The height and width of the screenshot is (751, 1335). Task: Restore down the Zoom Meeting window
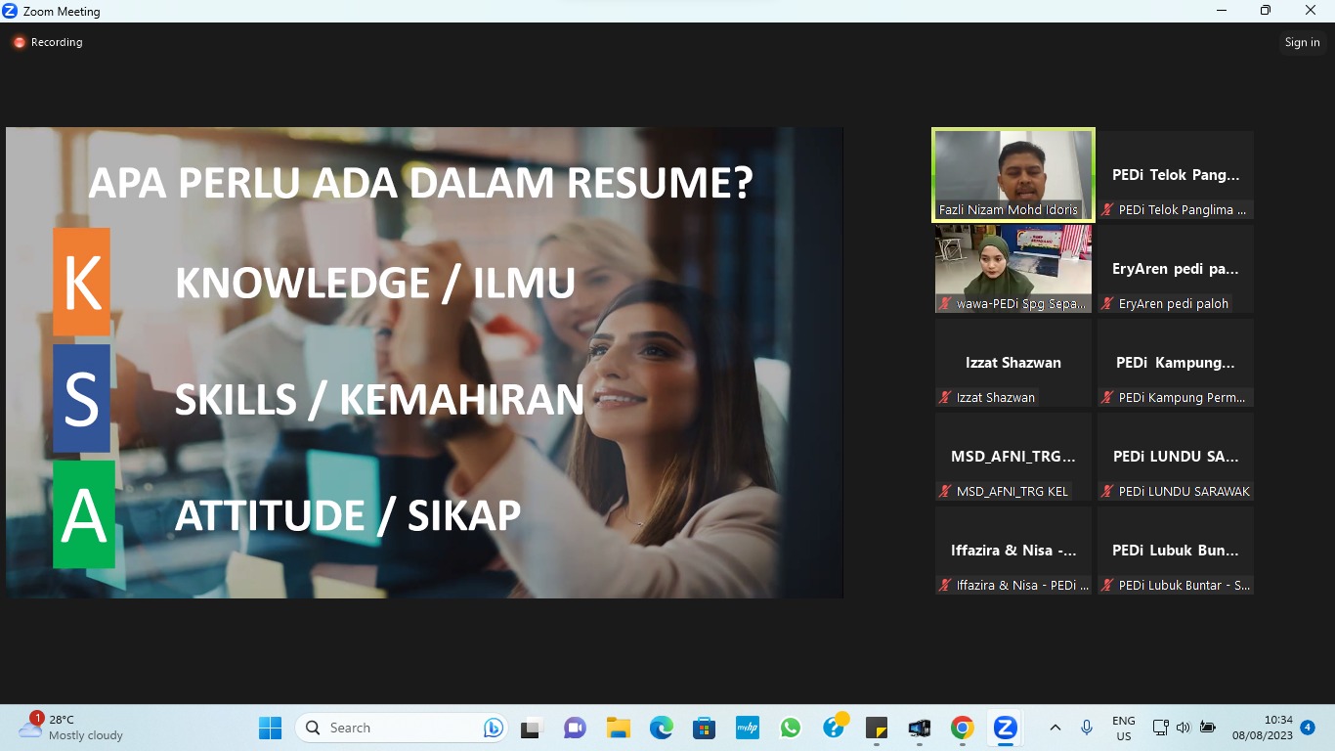(1266, 11)
